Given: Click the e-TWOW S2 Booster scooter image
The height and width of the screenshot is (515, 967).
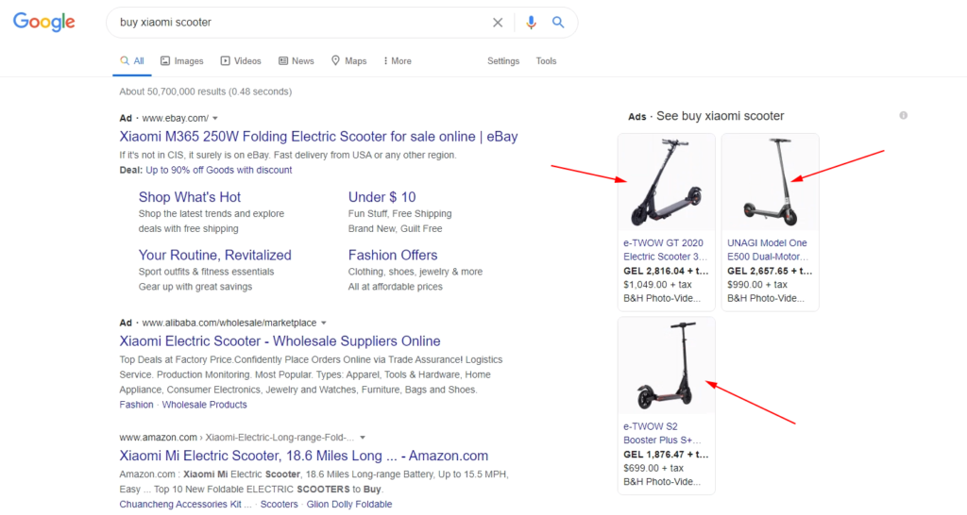Looking at the screenshot, I should point(666,366).
